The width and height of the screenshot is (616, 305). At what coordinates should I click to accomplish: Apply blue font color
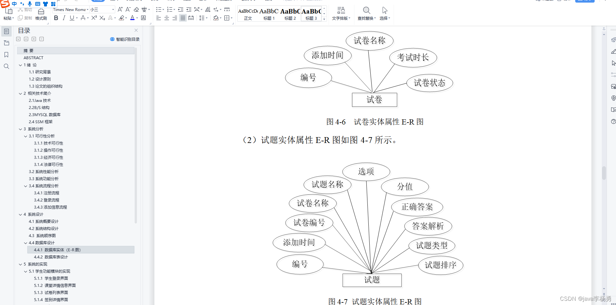[132, 18]
